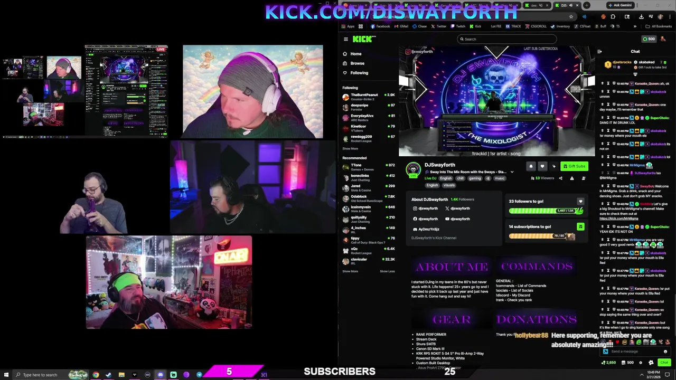Open the 500 Kicks balance

pyautogui.click(x=649, y=39)
